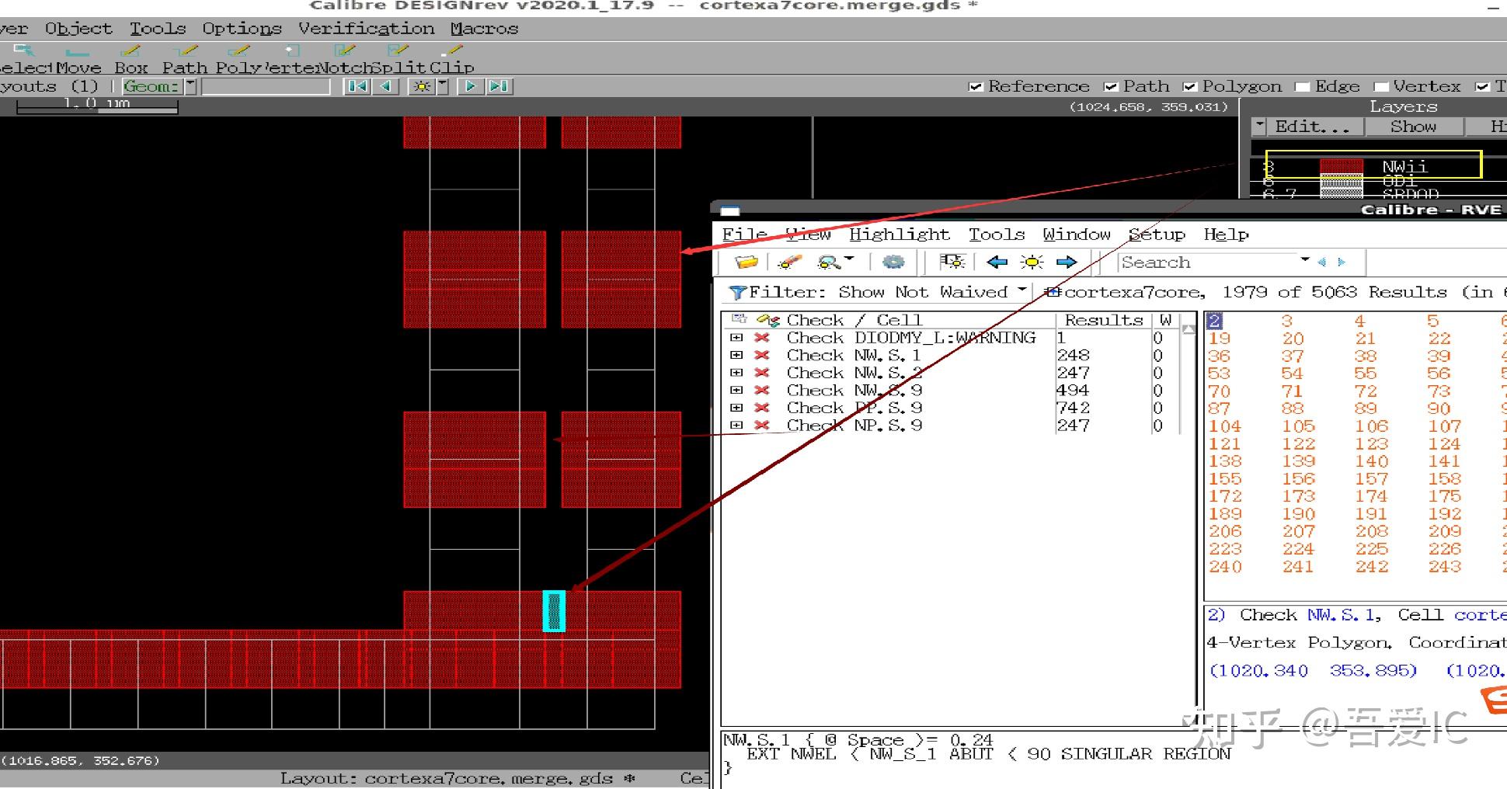Go to next geometry arrow
Image resolution: width=1507 pixels, height=789 pixels.
tap(470, 86)
